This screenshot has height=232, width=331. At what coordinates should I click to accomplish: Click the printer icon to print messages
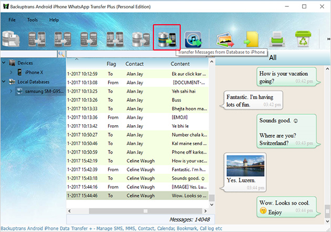[x=277, y=39]
